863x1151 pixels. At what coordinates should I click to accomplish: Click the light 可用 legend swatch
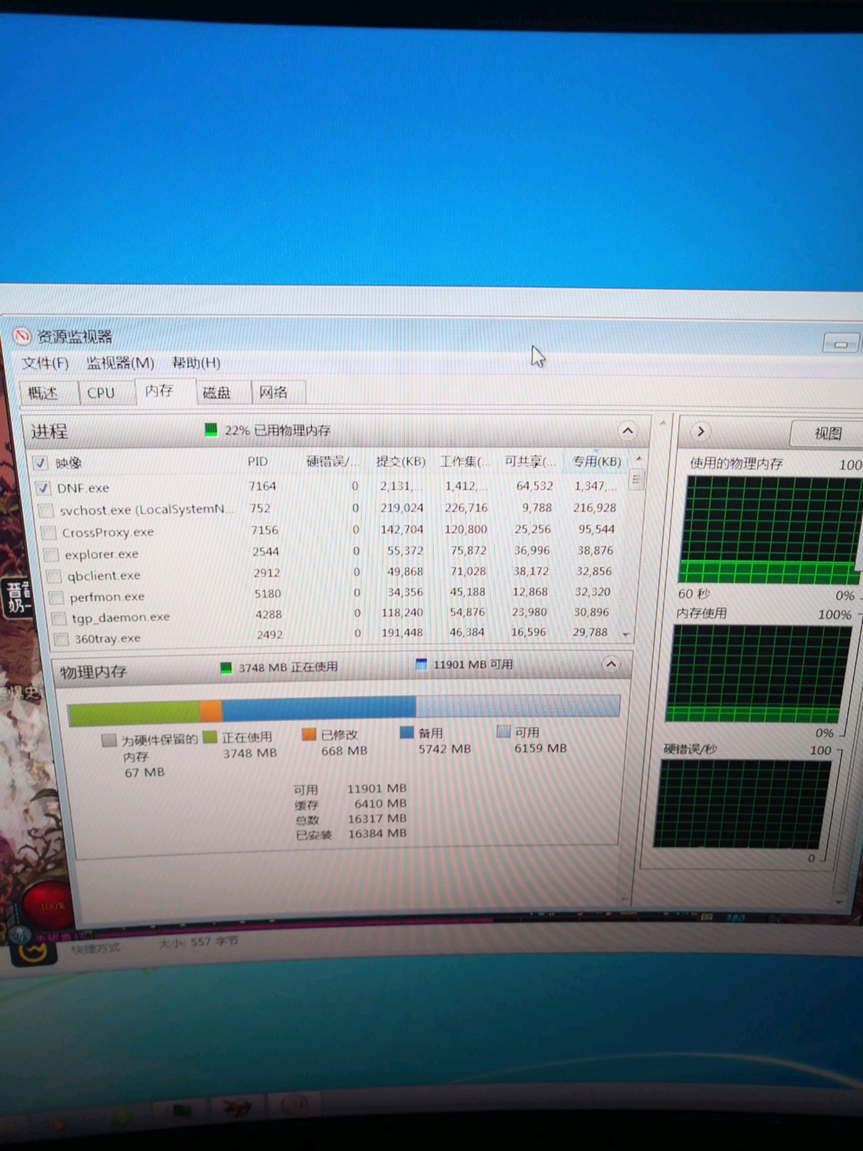tap(503, 731)
